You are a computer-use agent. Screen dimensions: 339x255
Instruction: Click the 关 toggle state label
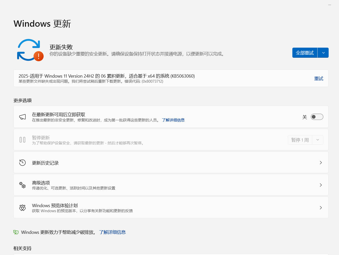(x=305, y=117)
